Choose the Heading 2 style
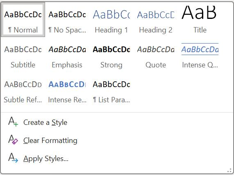Image resolution: width=234 pixels, height=175 pixels. [156, 20]
